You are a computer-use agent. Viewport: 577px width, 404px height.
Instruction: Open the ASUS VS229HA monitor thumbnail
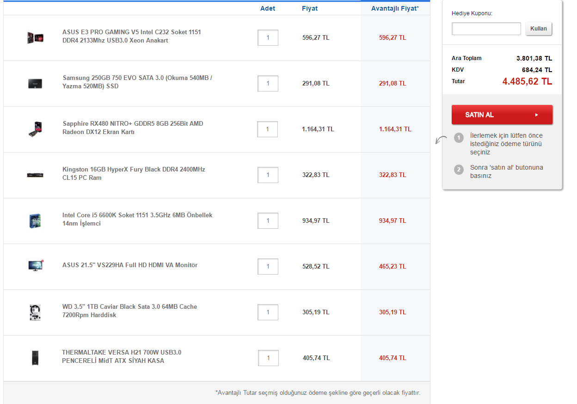(x=36, y=265)
